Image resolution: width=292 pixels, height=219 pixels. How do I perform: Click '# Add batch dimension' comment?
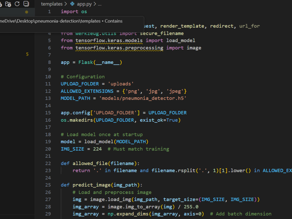pos(241,214)
